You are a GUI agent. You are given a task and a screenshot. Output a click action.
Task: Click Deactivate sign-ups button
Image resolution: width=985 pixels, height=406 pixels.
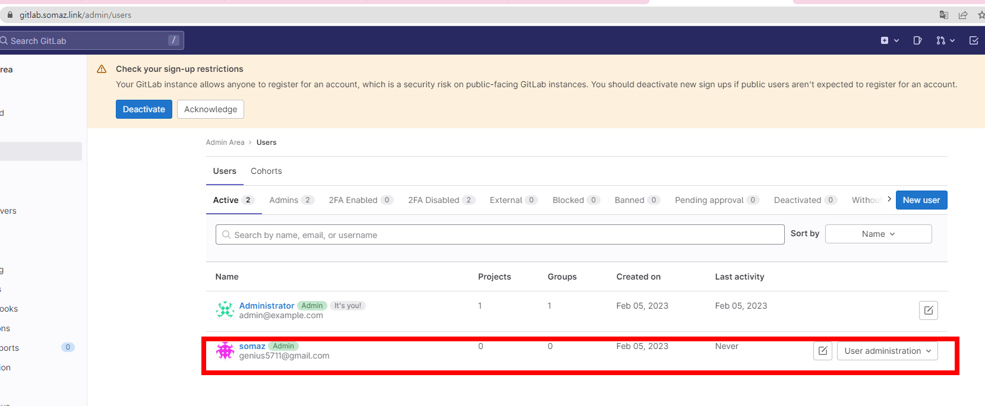tap(144, 109)
